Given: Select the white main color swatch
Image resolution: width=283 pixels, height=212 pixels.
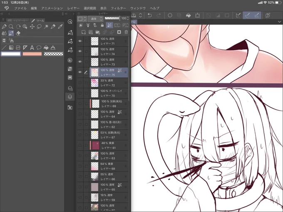Looking at the screenshot, I should 11,54.
